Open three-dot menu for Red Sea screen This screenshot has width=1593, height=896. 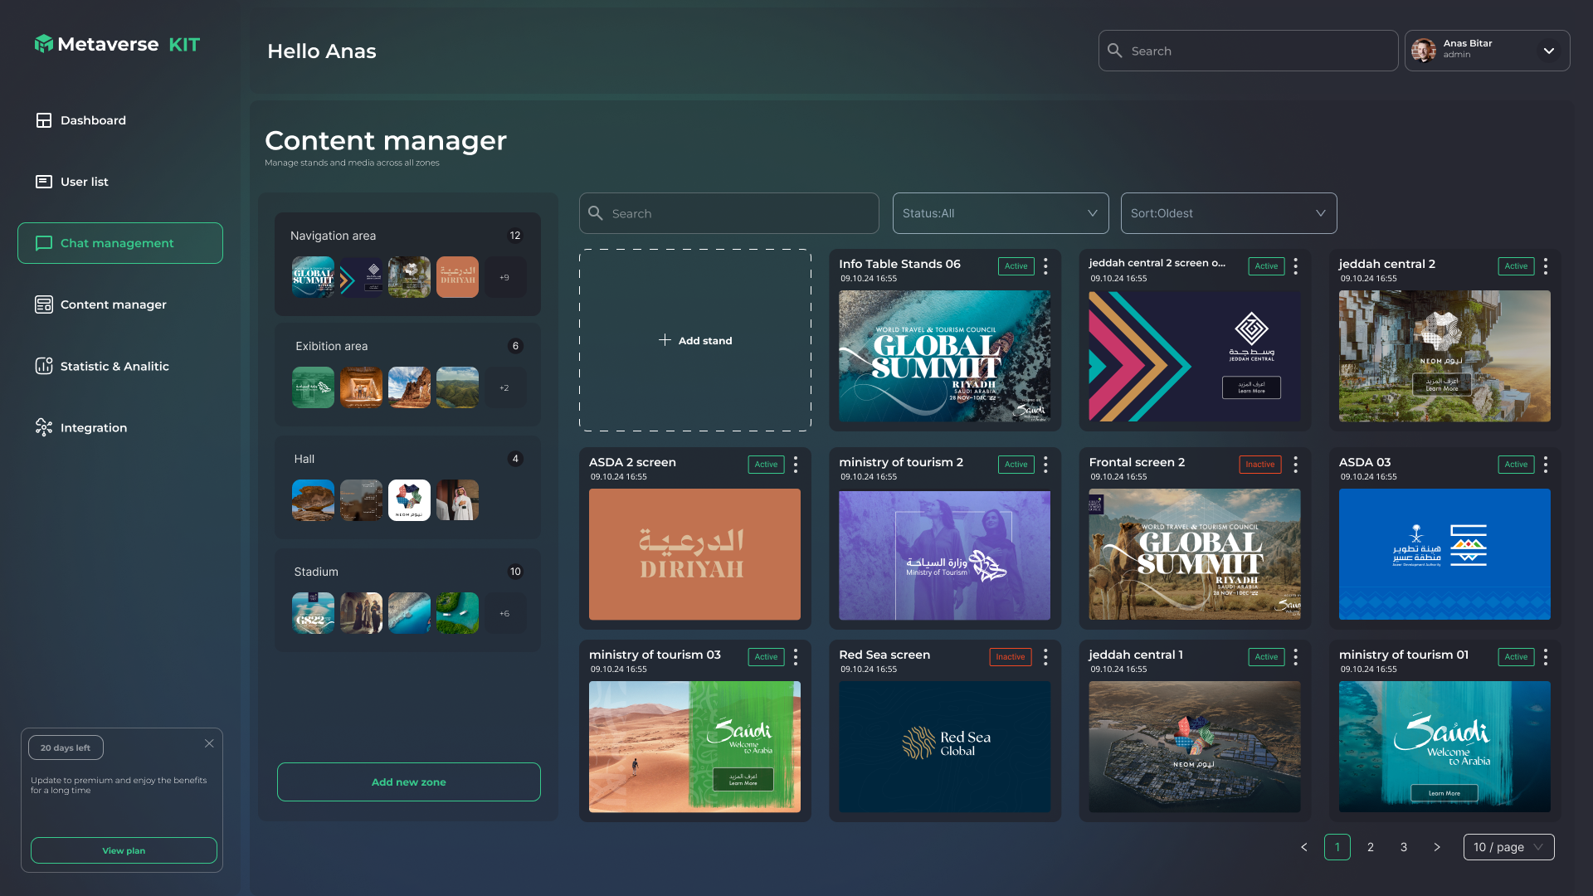coord(1045,657)
